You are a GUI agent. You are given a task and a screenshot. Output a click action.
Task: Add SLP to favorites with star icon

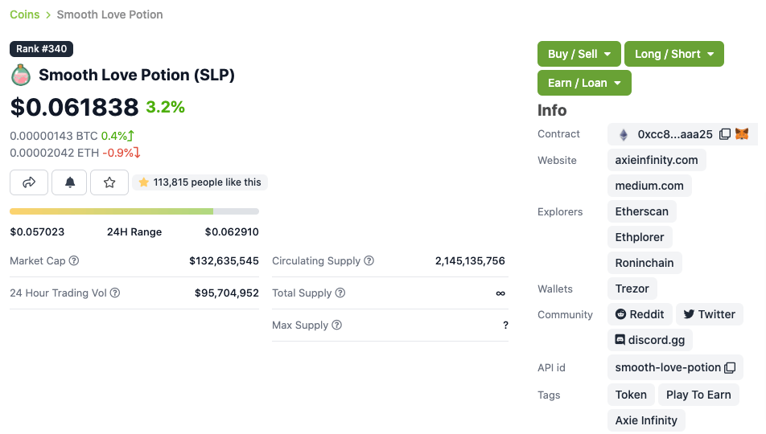[109, 182]
